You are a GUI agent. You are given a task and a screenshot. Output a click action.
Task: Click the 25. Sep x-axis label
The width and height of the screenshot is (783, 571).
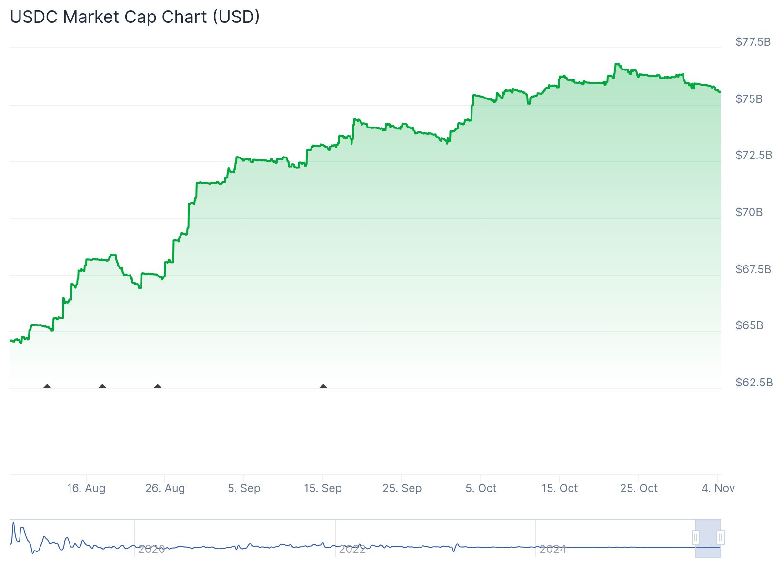click(x=402, y=488)
